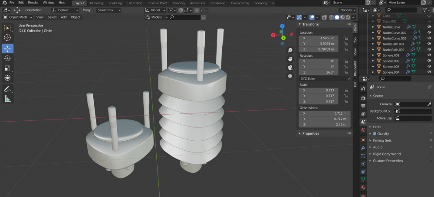Select the Scale tool in the toolbar
The image size is (434, 197).
click(x=8, y=68)
